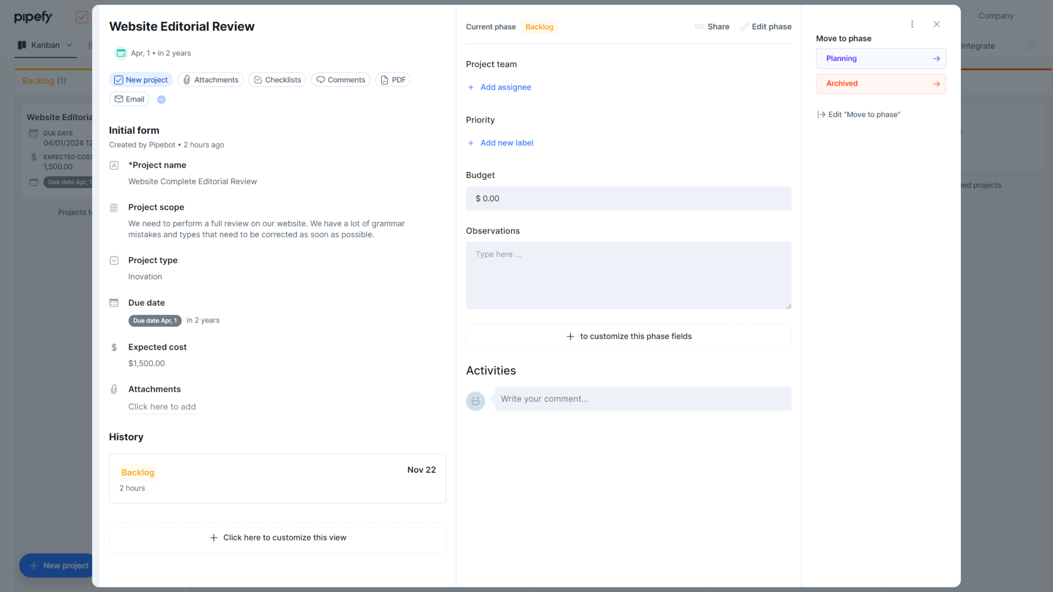Click the Observations text area

pyautogui.click(x=628, y=275)
